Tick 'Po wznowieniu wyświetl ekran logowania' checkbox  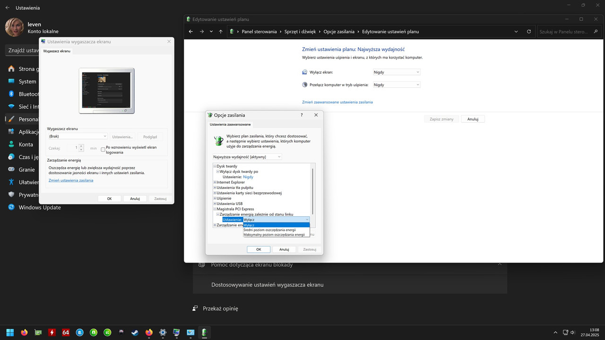coord(103,149)
